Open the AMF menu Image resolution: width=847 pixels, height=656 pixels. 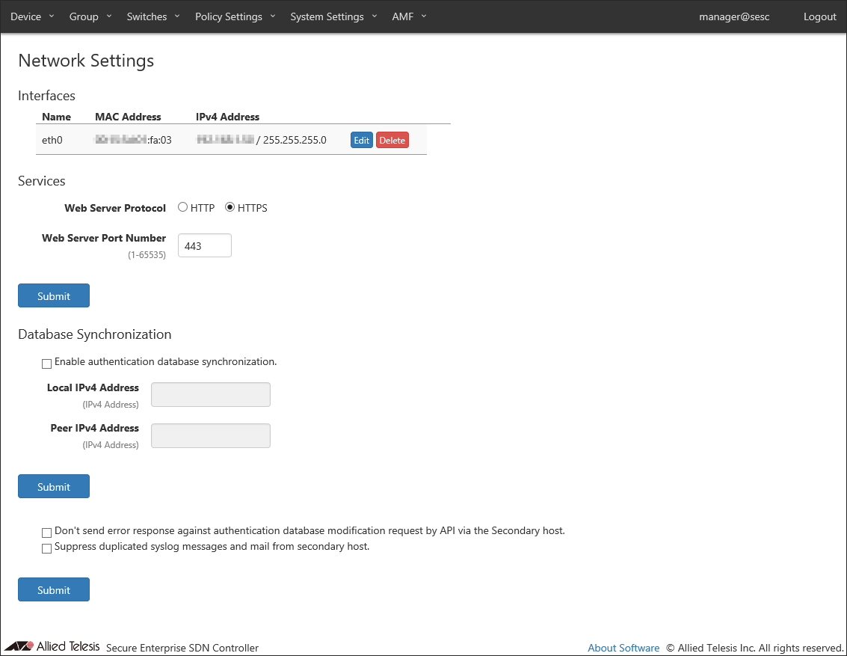(x=409, y=16)
